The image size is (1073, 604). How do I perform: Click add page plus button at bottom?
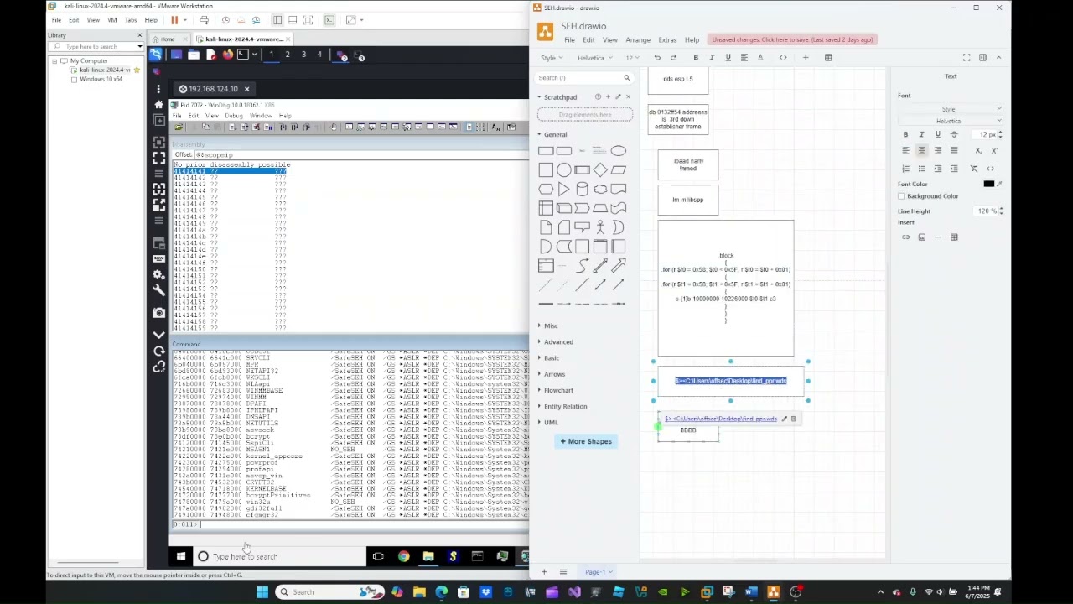544,572
